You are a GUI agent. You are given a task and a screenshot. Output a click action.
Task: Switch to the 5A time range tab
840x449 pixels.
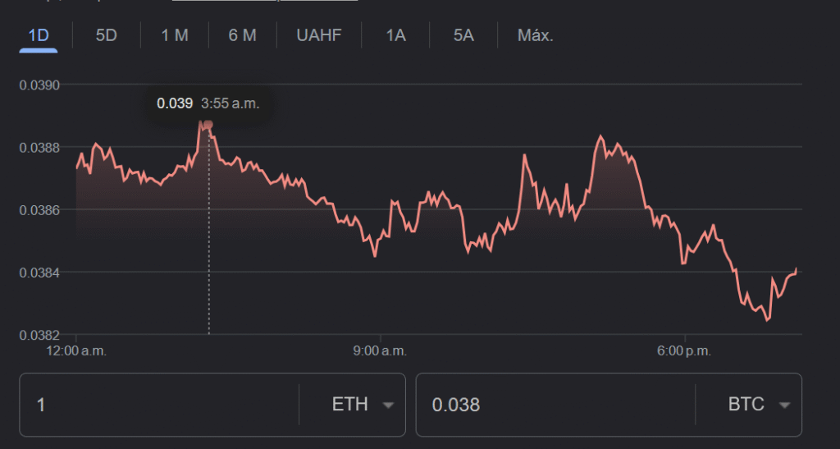pyautogui.click(x=463, y=35)
